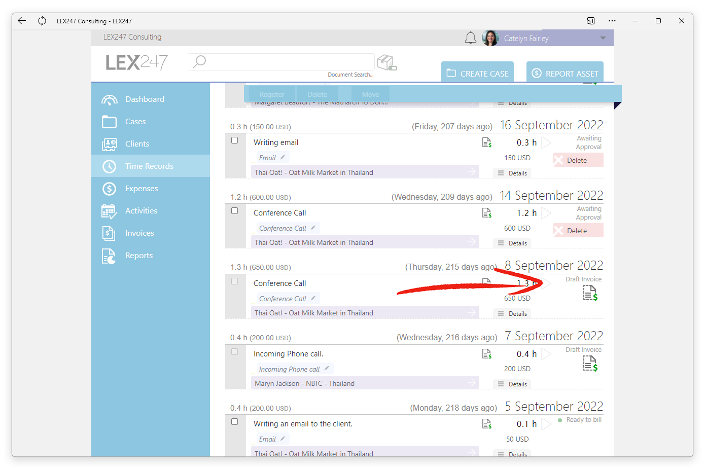Open Details for 7 September record
The height and width of the screenshot is (469, 705).
pos(512,384)
